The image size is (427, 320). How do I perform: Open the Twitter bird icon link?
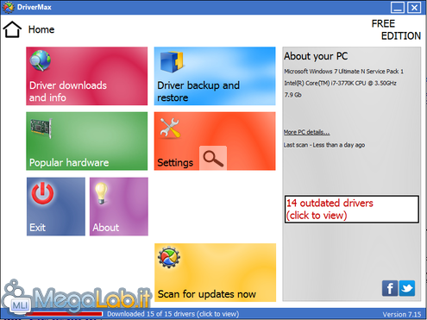407,288
